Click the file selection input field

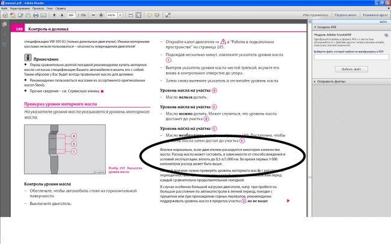[x=351, y=57]
